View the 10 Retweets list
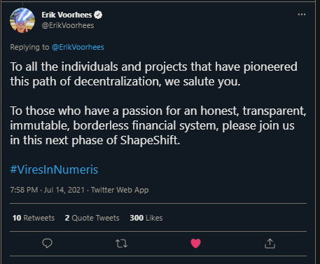 point(34,218)
